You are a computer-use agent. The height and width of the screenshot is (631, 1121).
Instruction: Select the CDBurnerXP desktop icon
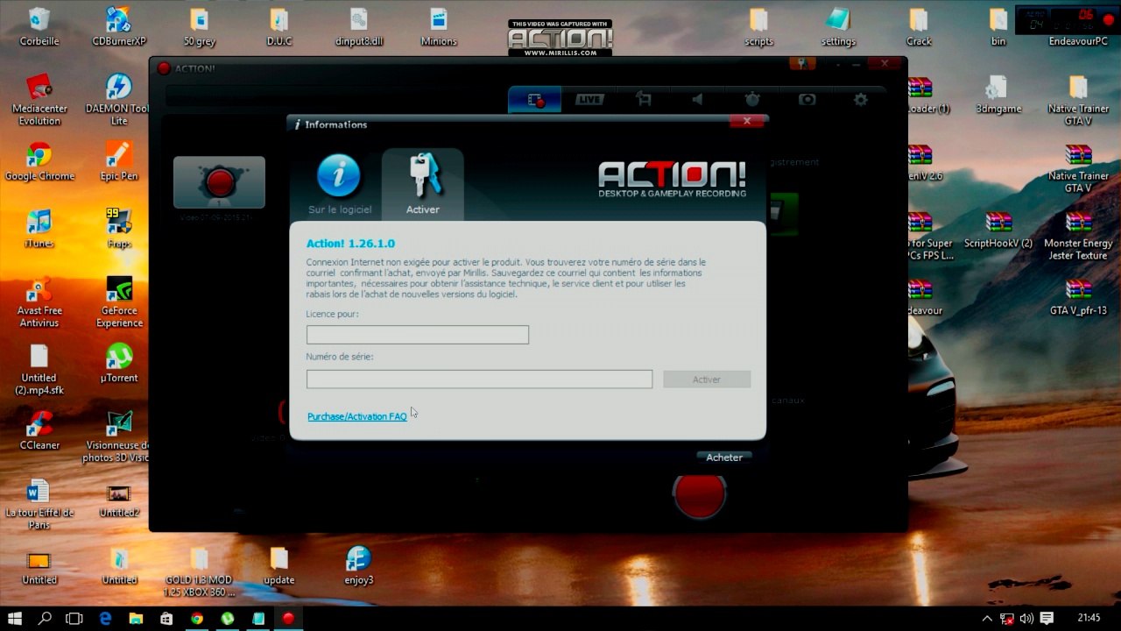click(x=119, y=27)
